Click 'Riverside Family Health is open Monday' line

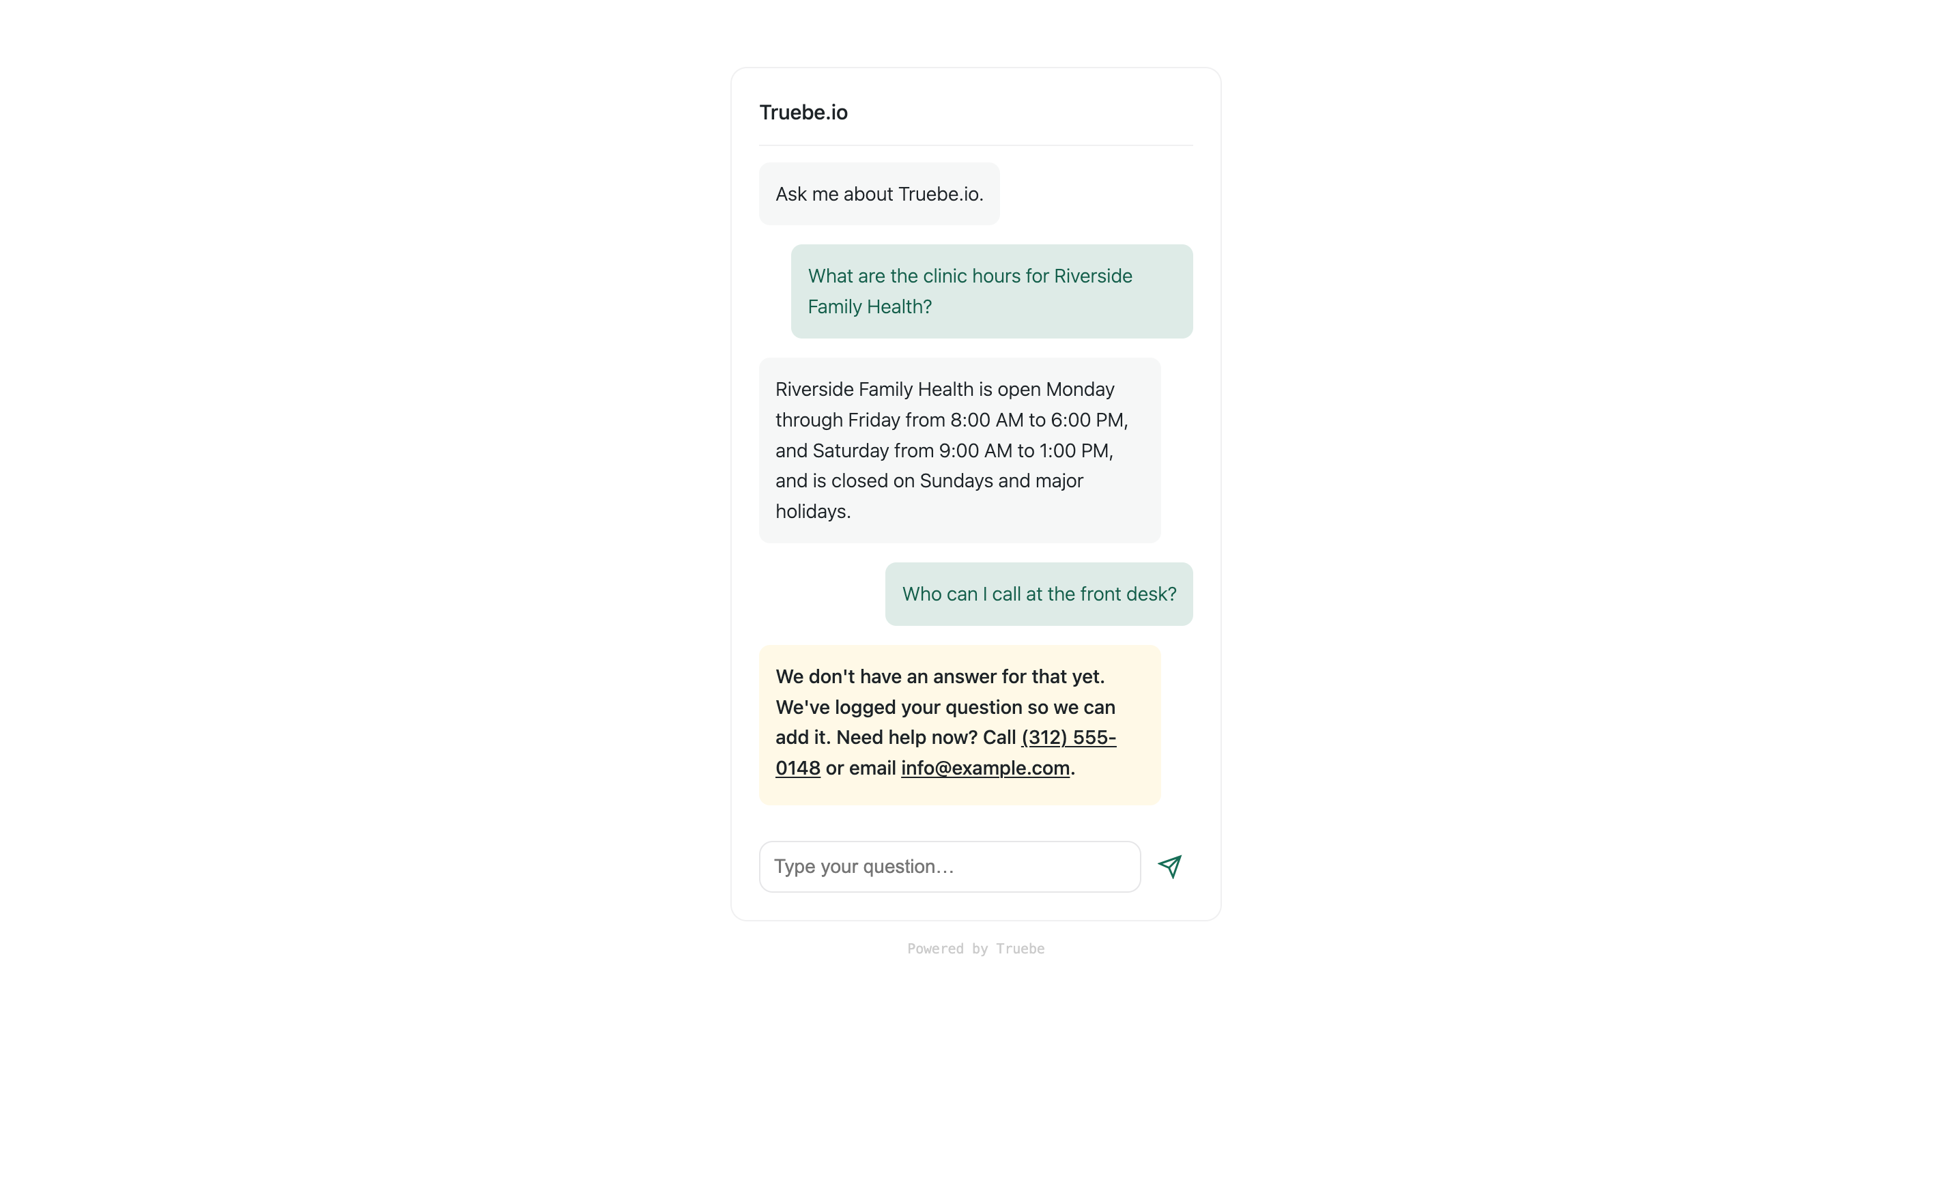click(x=944, y=390)
